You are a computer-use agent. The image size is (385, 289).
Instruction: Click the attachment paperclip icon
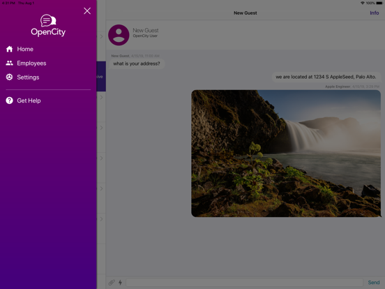pyautogui.click(x=112, y=282)
